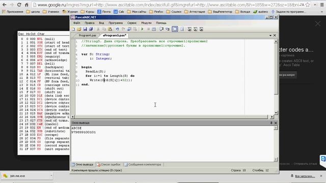Toggle the highlighted output window toolbar button
The height and width of the screenshot is (183, 326).
point(175,29)
